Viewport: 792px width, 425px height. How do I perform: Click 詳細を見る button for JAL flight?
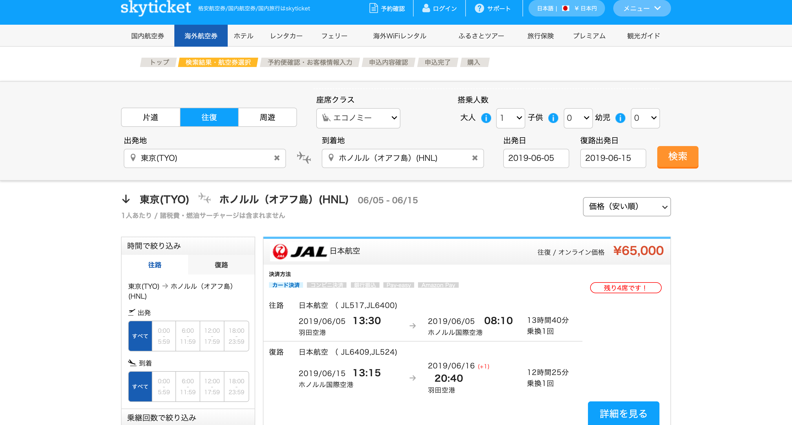(623, 413)
